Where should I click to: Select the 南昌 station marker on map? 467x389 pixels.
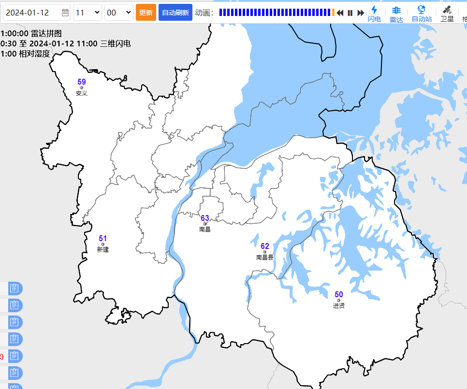click(205, 223)
